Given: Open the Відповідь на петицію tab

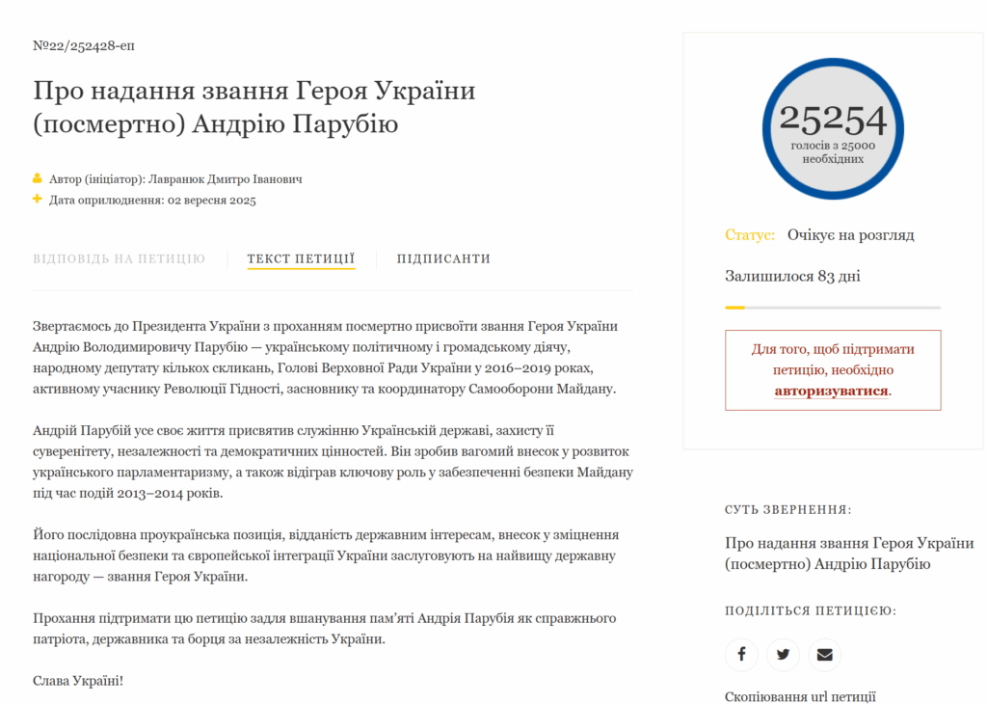Looking at the screenshot, I should [120, 258].
